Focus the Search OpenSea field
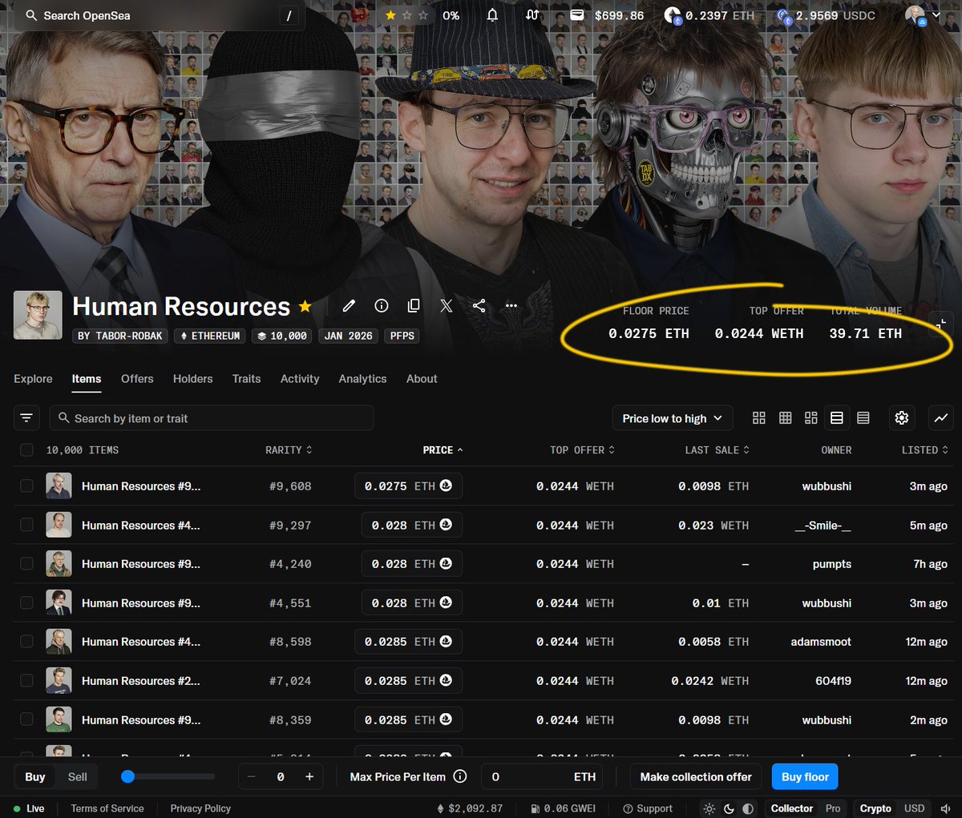Viewport: 962px width, 818px height. [x=160, y=15]
